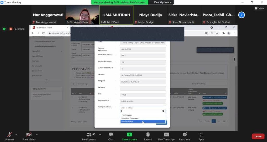Open the Reactions menu
Viewport: 267px width, 142px height.
(185, 135)
